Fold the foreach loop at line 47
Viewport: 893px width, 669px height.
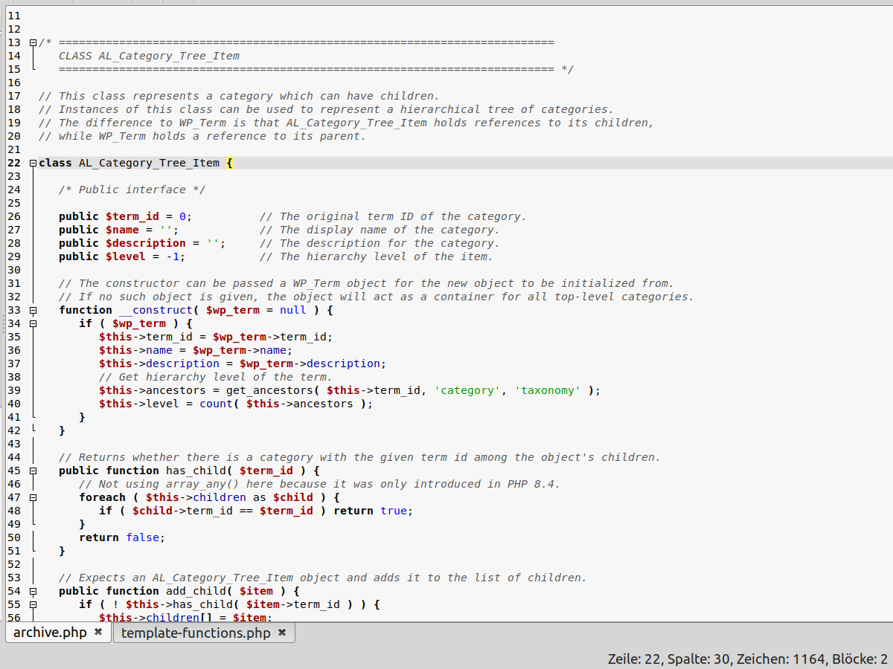coord(33,497)
